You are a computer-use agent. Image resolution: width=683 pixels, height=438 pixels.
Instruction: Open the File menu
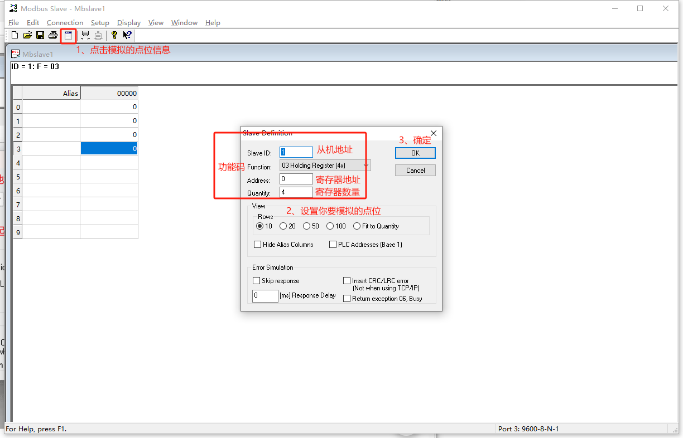coord(14,23)
